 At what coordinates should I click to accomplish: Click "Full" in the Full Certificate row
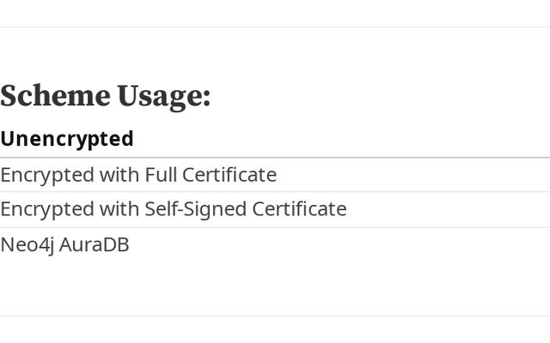(x=160, y=175)
